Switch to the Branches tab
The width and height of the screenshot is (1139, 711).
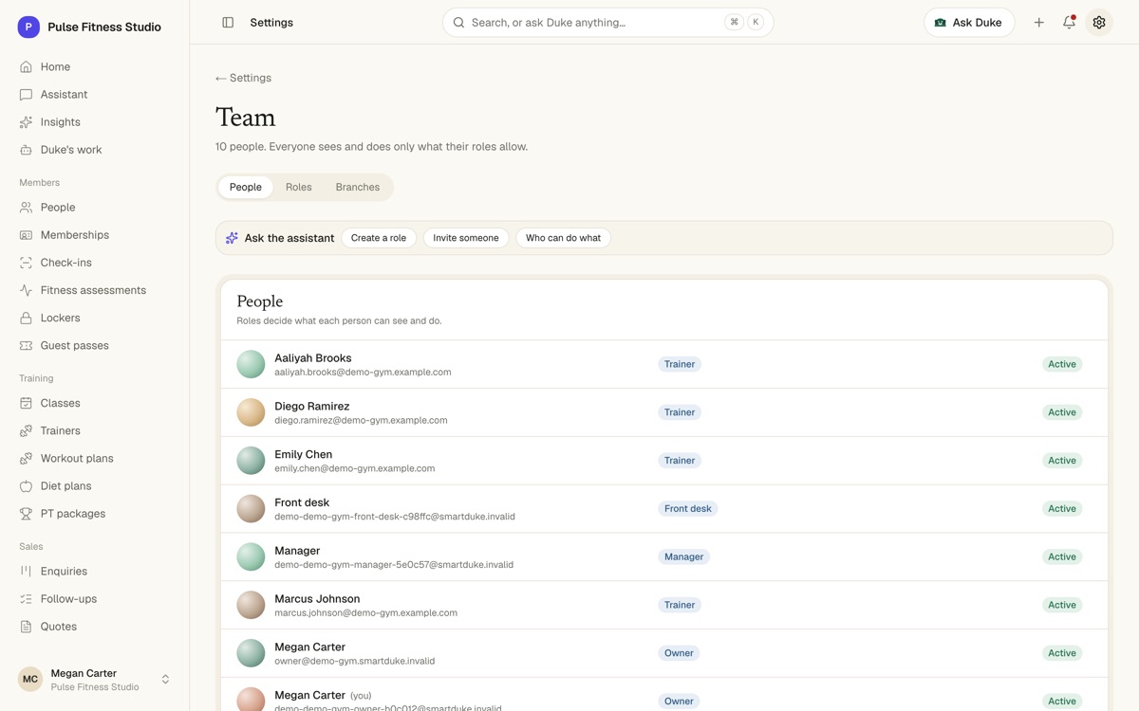tap(358, 188)
